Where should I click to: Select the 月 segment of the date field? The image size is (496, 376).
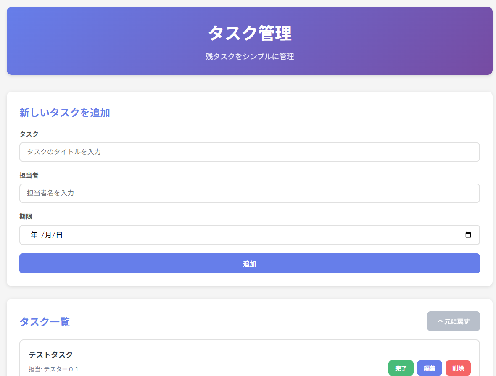[x=48, y=235]
